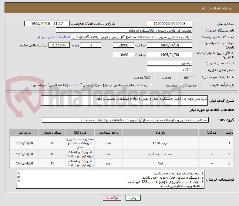239x206 pixels.
Task: Click the scrollbar thumb in buyer notes
Action: coord(19,177)
